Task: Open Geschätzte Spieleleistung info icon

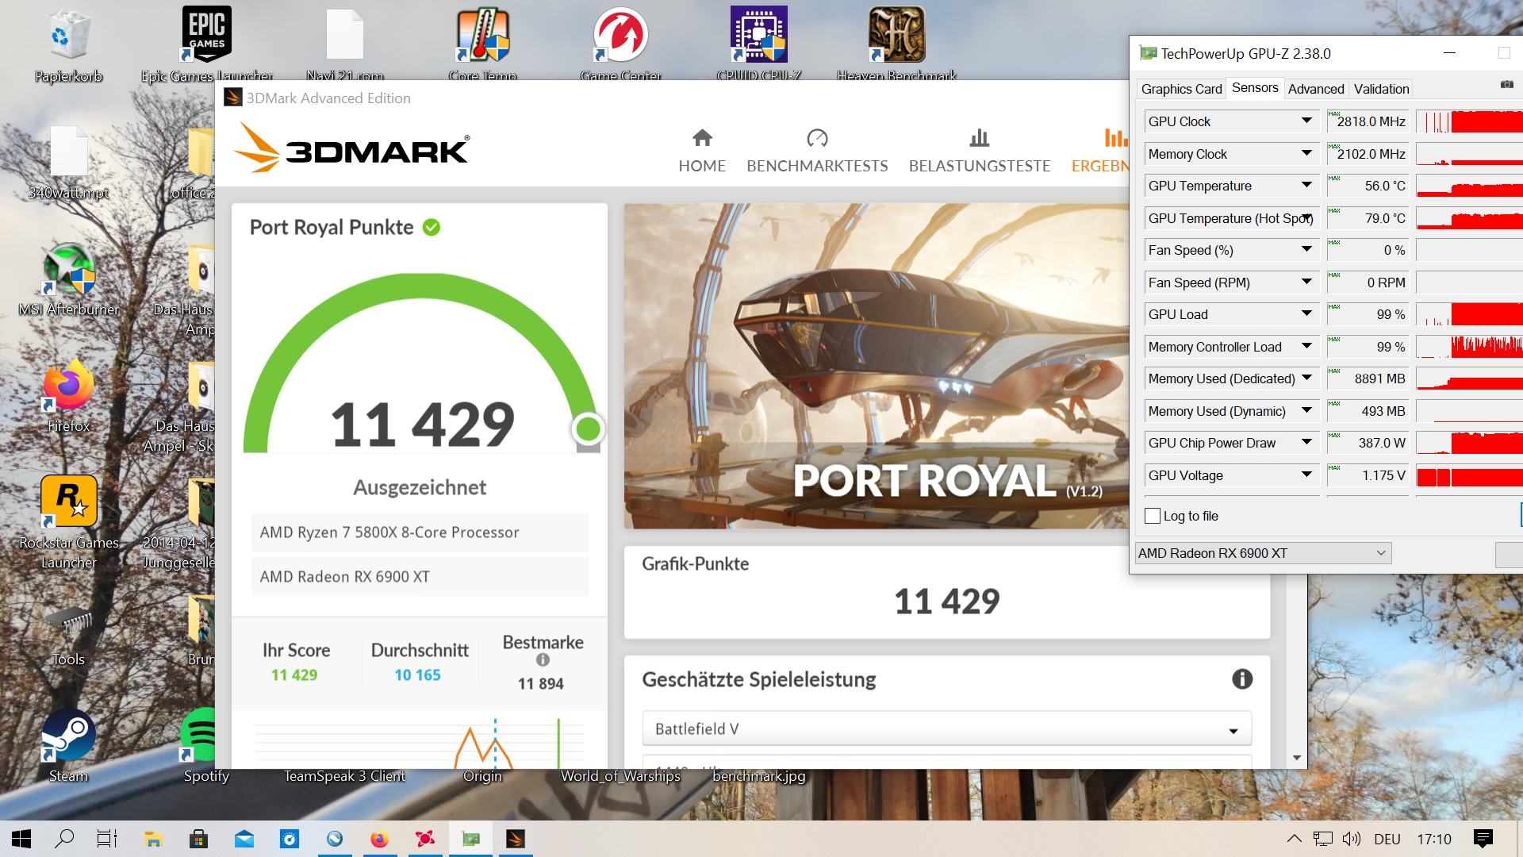Action: tap(1242, 678)
